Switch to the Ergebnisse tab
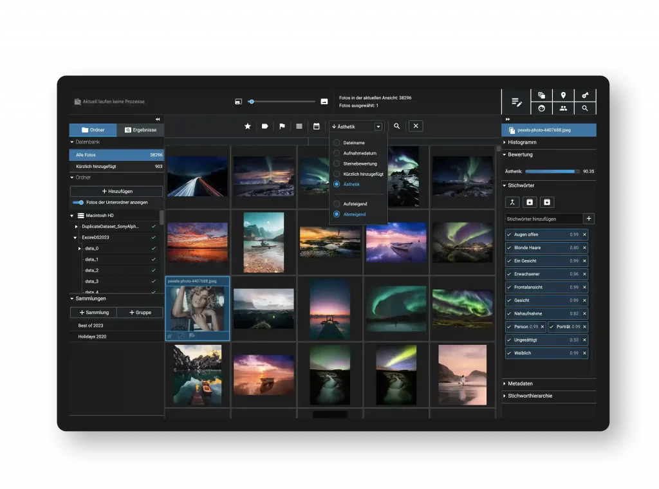The image size is (659, 489). 140,130
